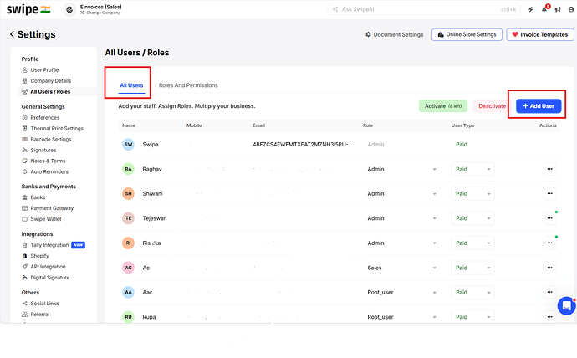Open Shiwani's Admin role dropdown
Image resolution: width=577 pixels, height=358 pixels.
pyautogui.click(x=402, y=193)
